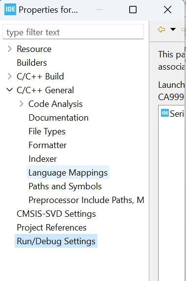The image size is (186, 281).
Task: Open the back history dropdown arrow
Action: click(x=173, y=29)
